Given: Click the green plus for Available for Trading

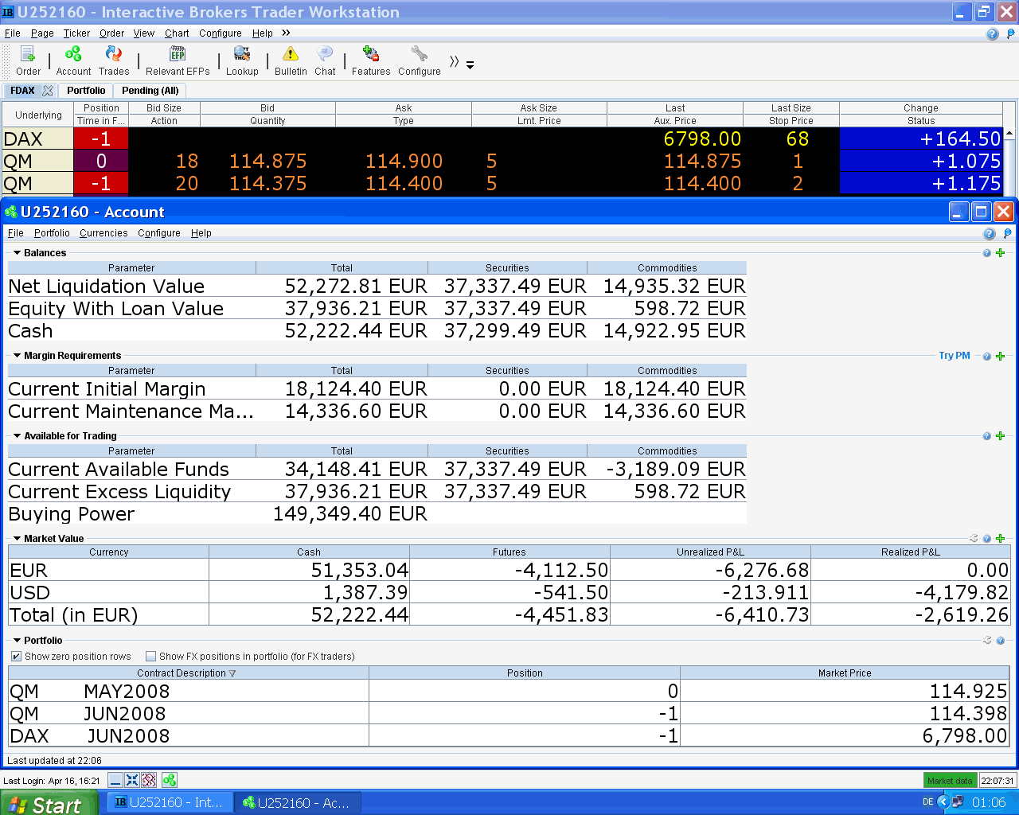Looking at the screenshot, I should click(x=1001, y=436).
